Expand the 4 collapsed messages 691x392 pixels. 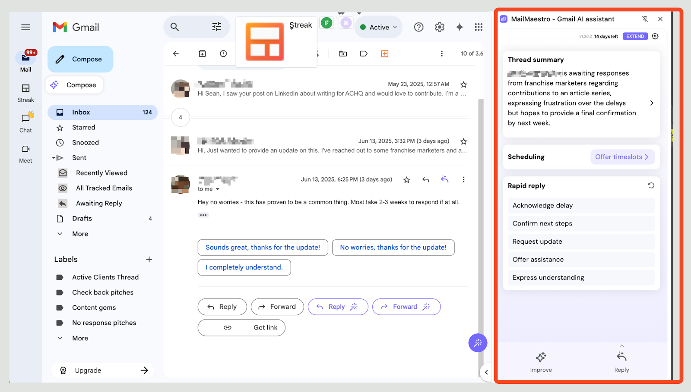[181, 117]
